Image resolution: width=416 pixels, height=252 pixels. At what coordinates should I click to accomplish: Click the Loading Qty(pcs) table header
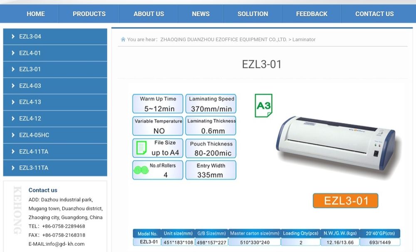coord(301,233)
